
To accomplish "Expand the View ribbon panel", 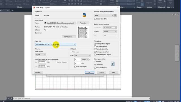I will 170,7.
